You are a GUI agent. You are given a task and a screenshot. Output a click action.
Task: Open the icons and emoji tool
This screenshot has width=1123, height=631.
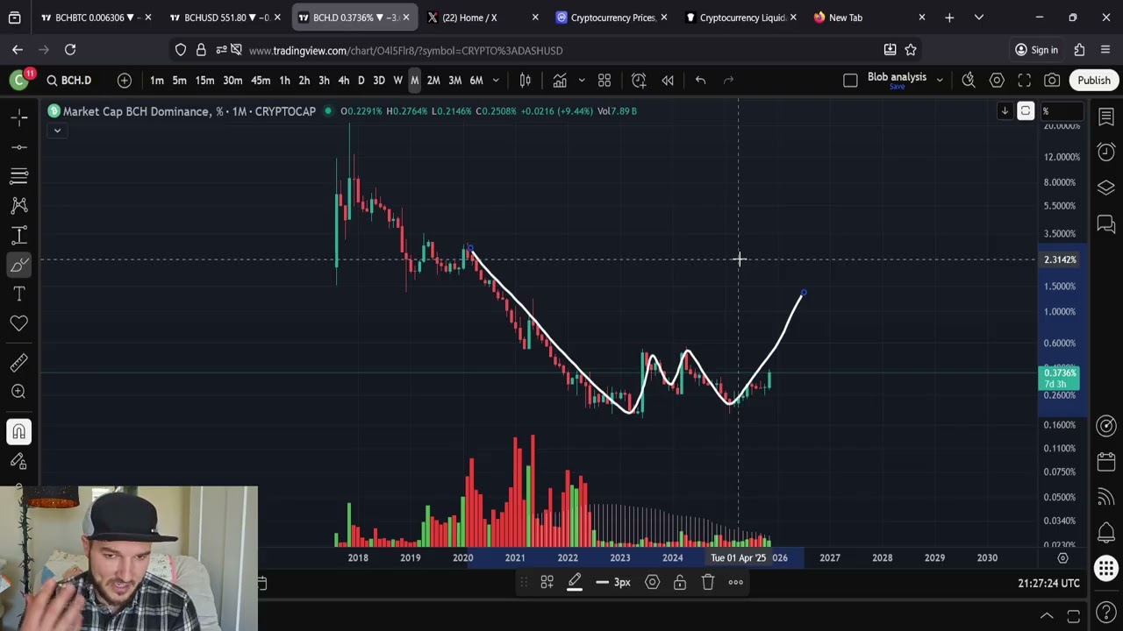19,324
